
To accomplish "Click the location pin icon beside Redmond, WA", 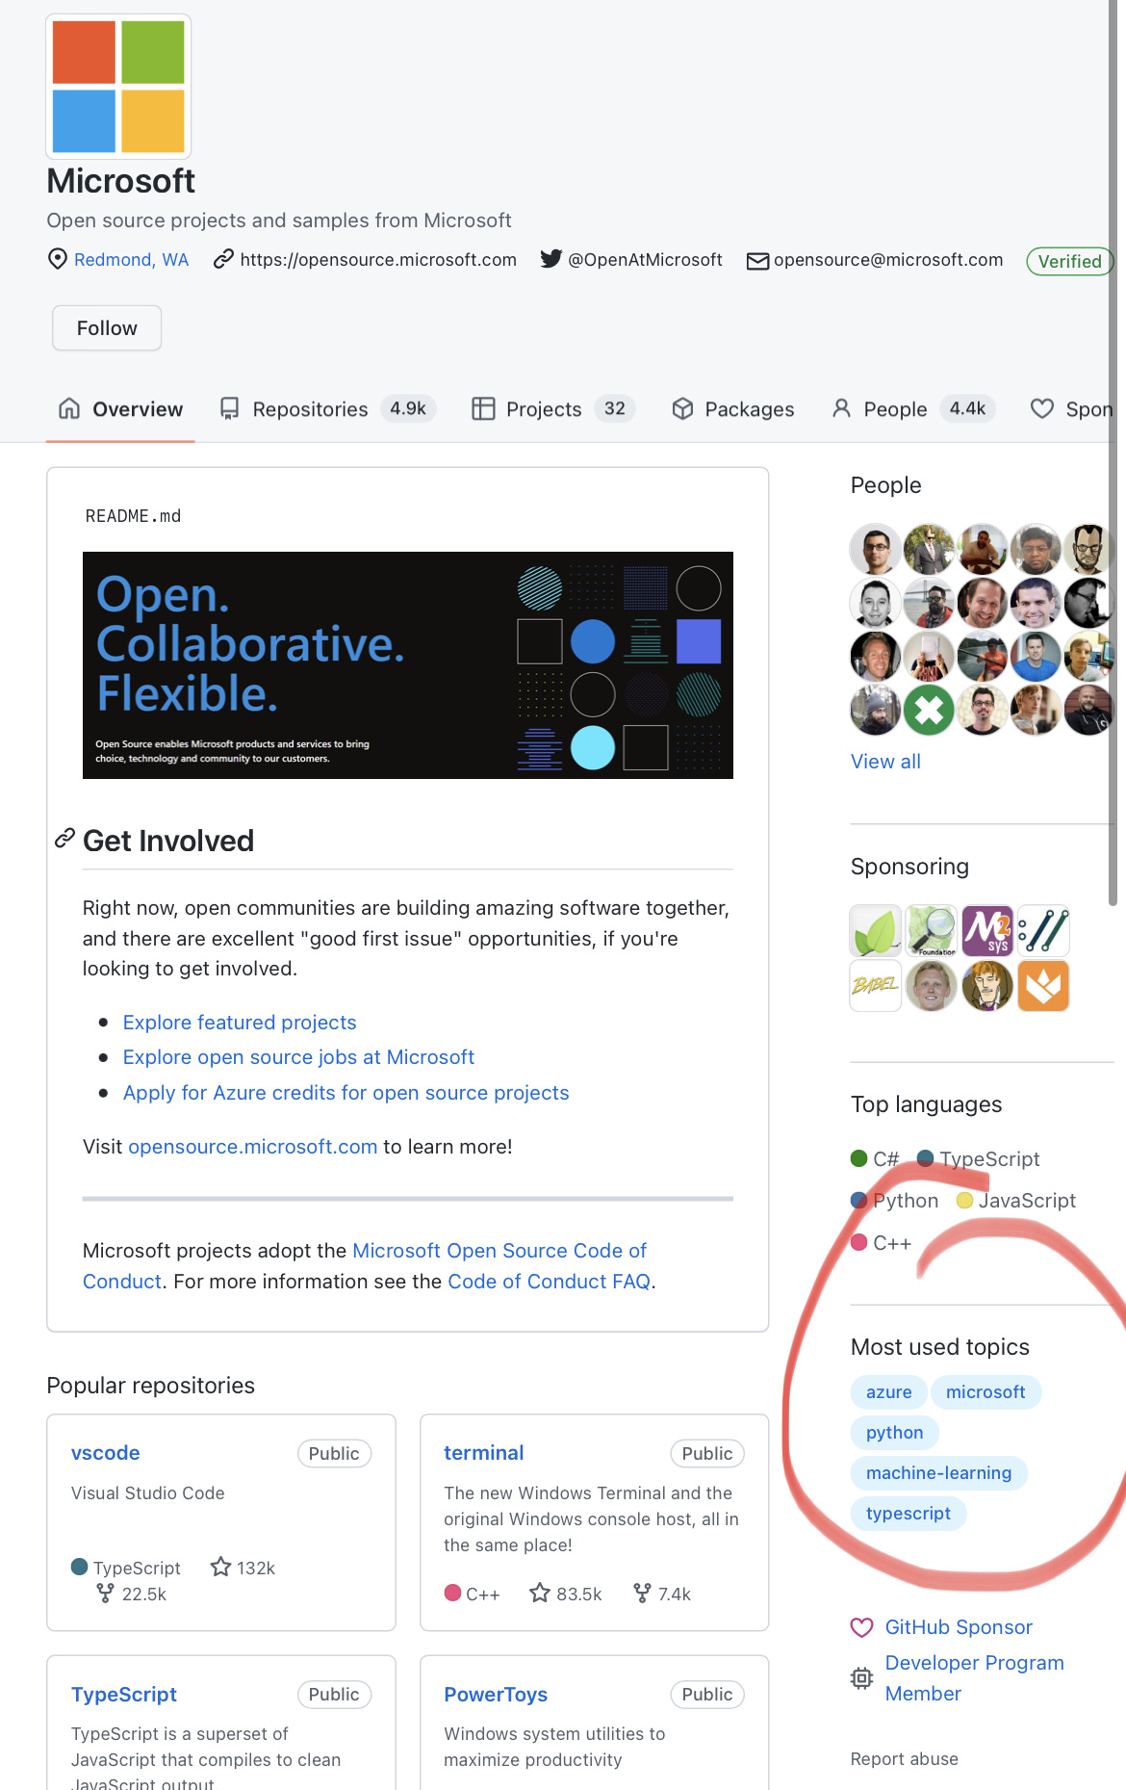I will click(x=57, y=259).
